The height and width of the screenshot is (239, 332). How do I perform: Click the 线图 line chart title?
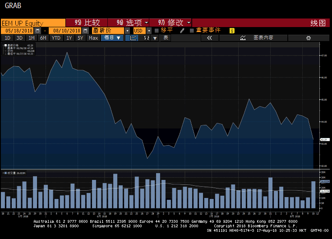pyautogui.click(x=318, y=23)
